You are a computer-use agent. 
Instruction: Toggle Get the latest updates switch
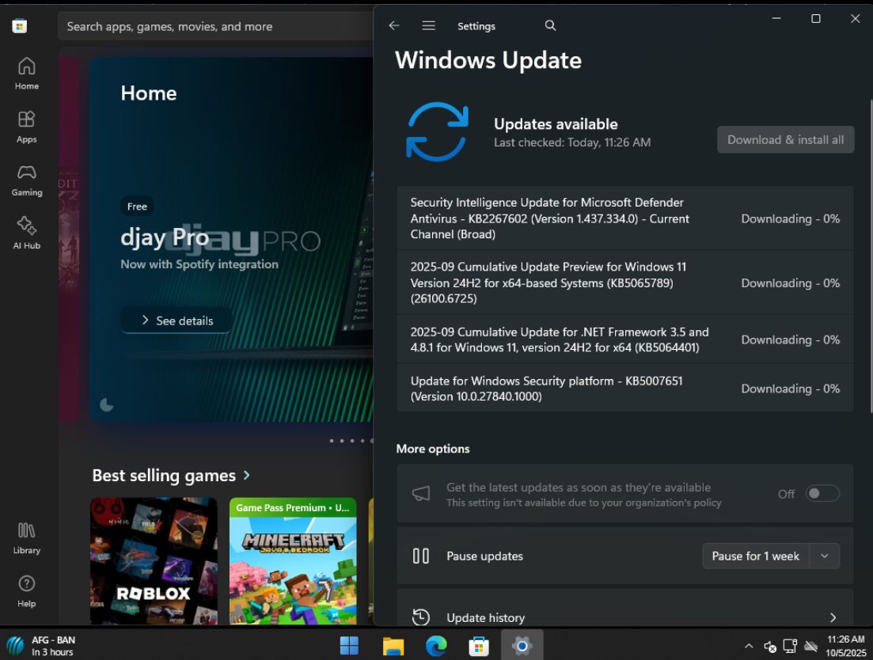(x=822, y=494)
